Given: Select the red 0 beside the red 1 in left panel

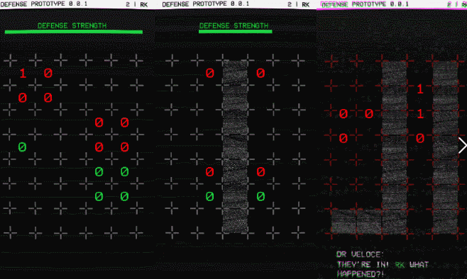Looking at the screenshot, I should [48, 73].
